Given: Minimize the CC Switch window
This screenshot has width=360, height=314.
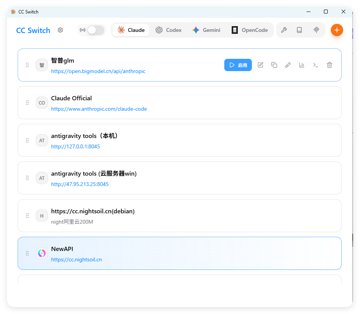Looking at the screenshot, I should point(309,12).
